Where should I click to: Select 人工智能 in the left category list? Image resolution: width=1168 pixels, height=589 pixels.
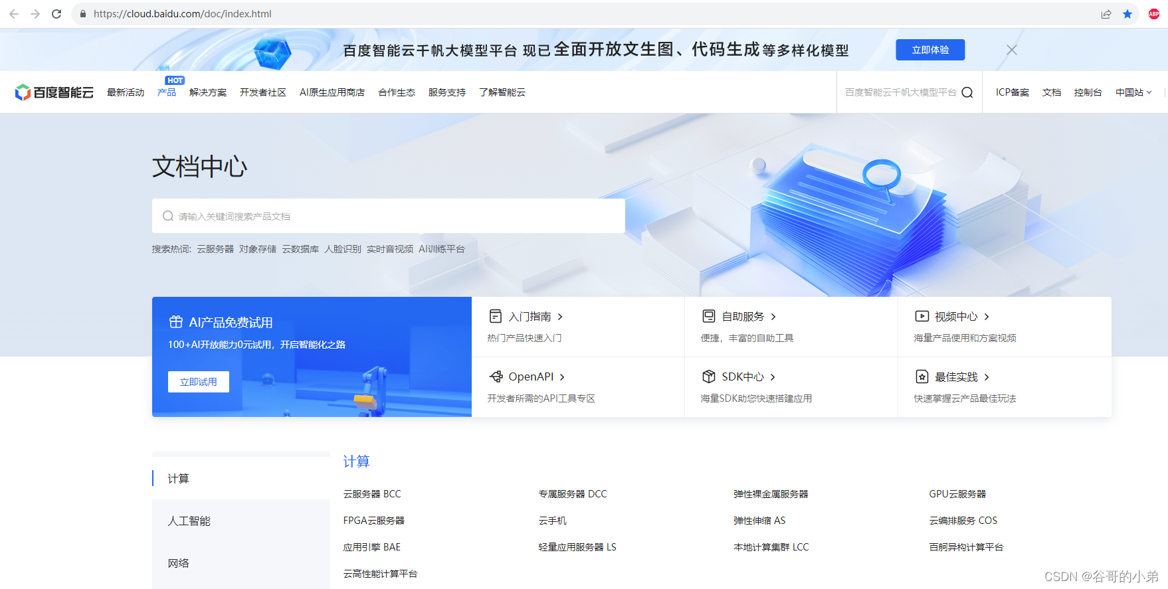[241, 521]
